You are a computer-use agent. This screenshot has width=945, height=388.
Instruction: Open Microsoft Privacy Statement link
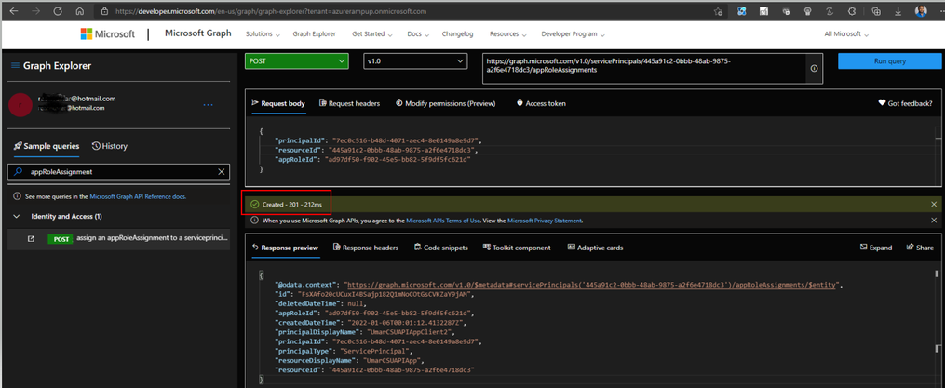click(x=545, y=221)
